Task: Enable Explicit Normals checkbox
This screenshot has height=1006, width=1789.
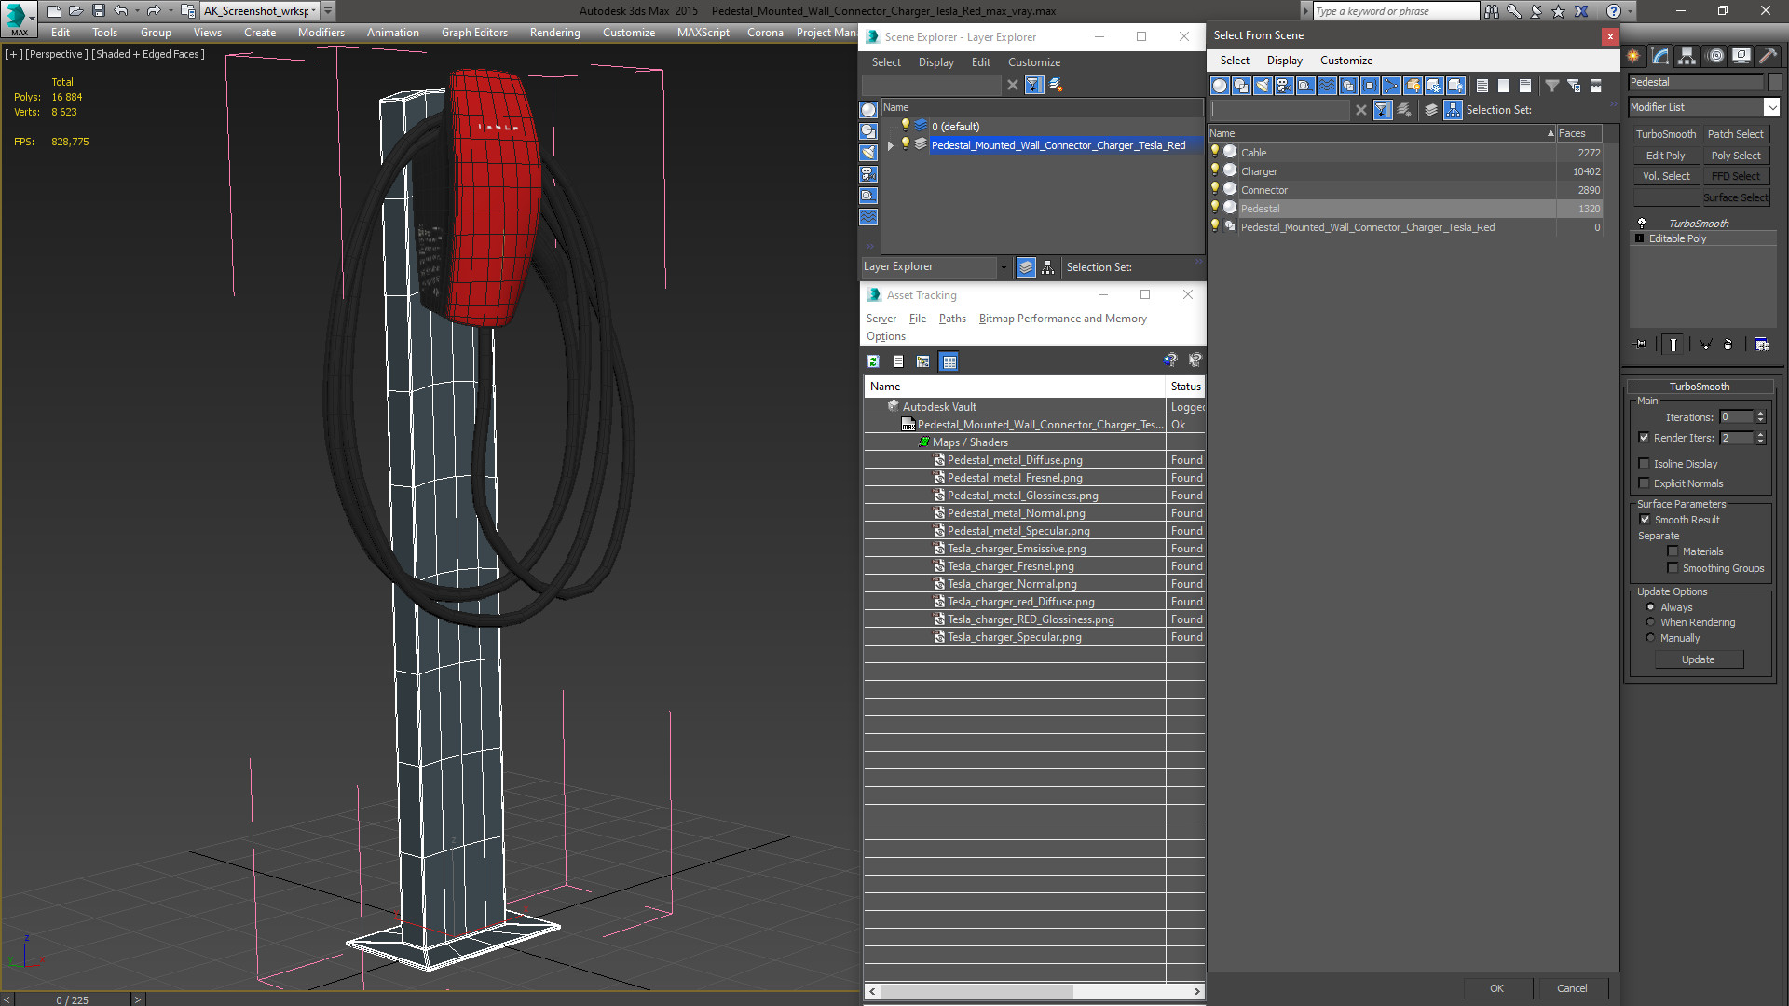Action: 1644,483
